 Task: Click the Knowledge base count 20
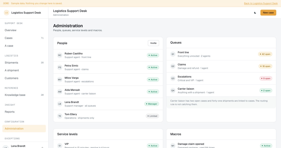click(x=42, y=95)
